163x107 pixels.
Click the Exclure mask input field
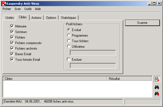tap(93, 66)
